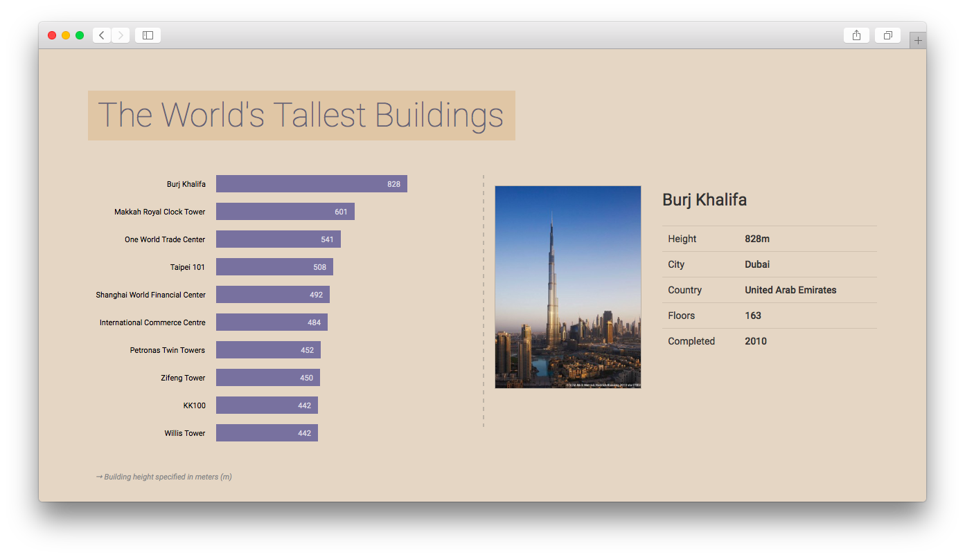Select the Willis Tower bar showing 442
Image resolution: width=965 pixels, height=557 pixels.
click(267, 433)
